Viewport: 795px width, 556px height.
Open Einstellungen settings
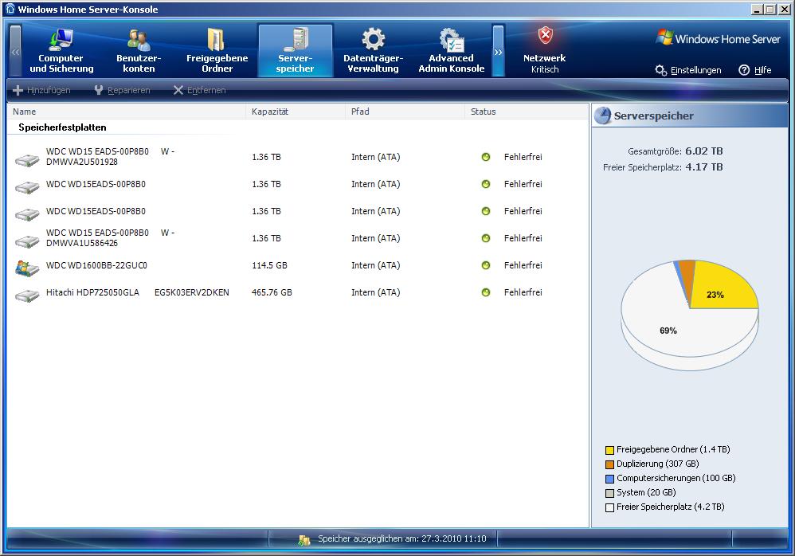695,70
